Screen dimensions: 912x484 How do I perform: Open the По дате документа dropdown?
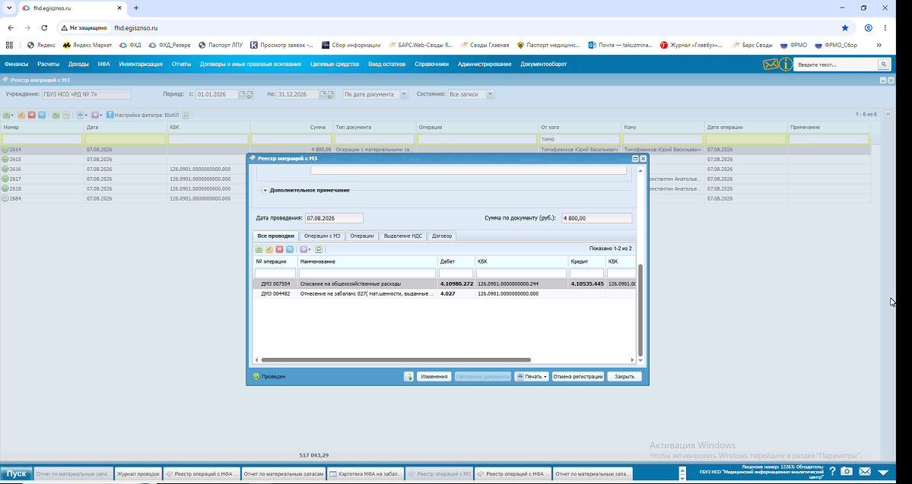pyautogui.click(x=404, y=94)
